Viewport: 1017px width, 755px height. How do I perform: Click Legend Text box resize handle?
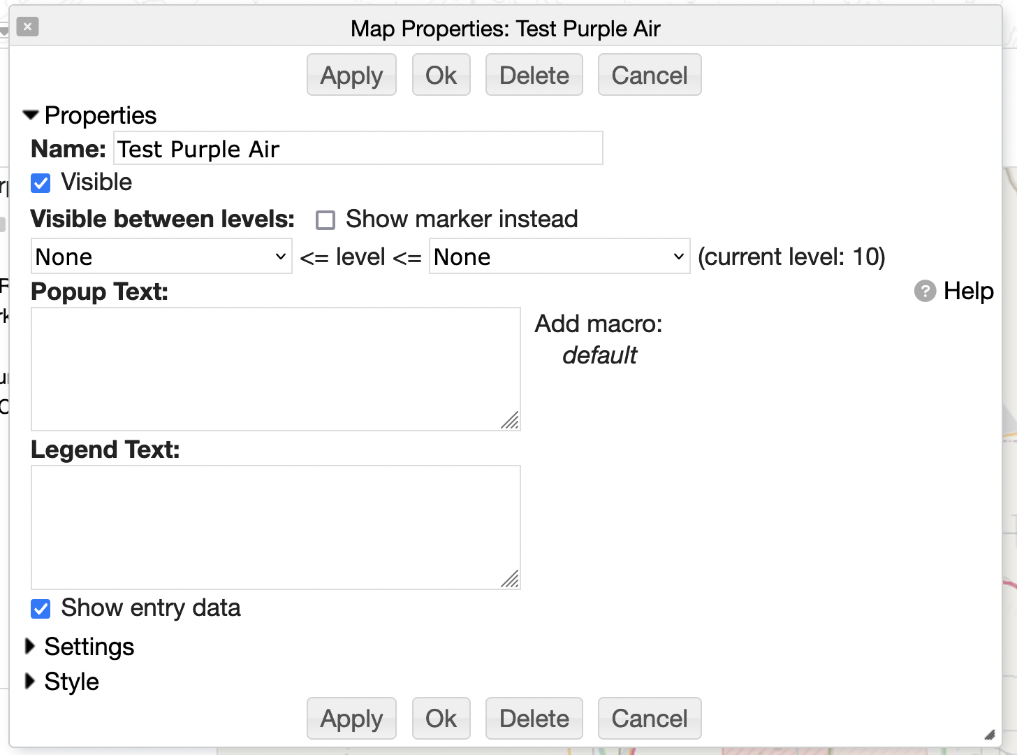tap(510, 578)
